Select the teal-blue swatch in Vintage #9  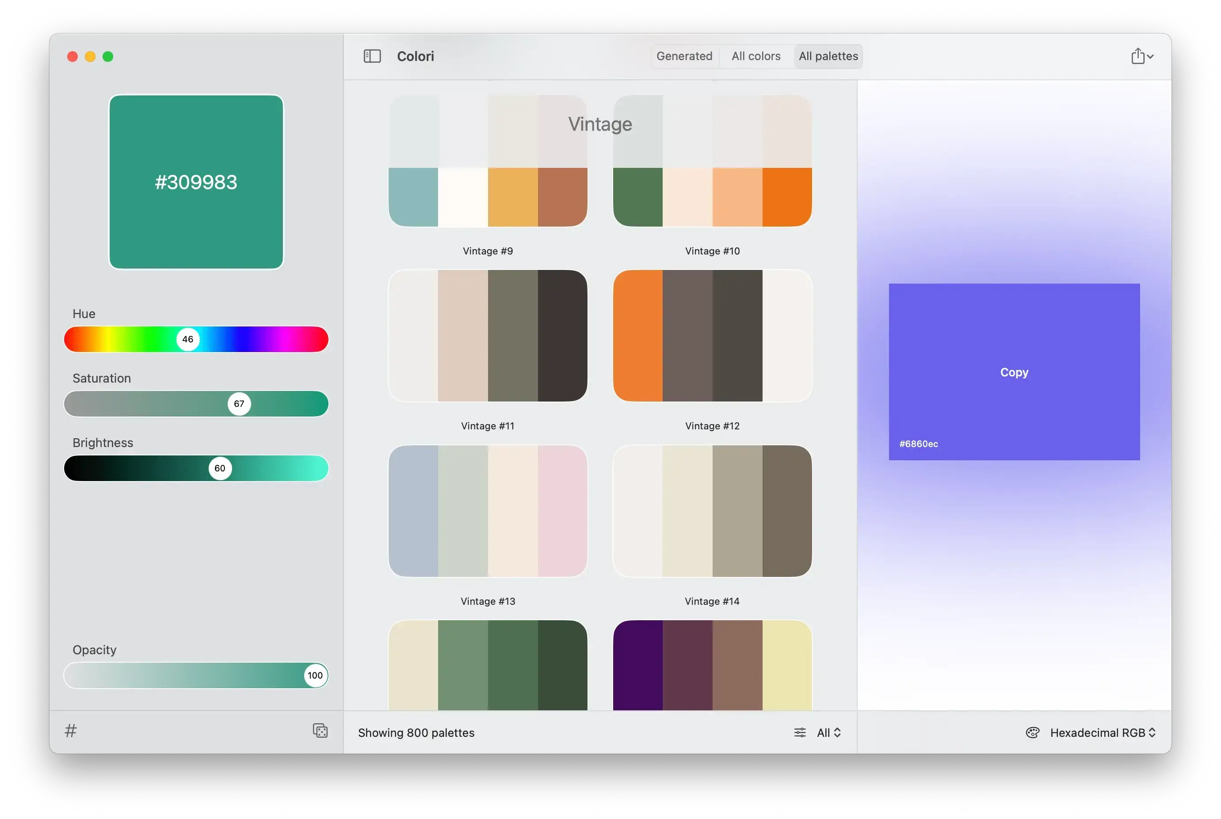click(413, 197)
